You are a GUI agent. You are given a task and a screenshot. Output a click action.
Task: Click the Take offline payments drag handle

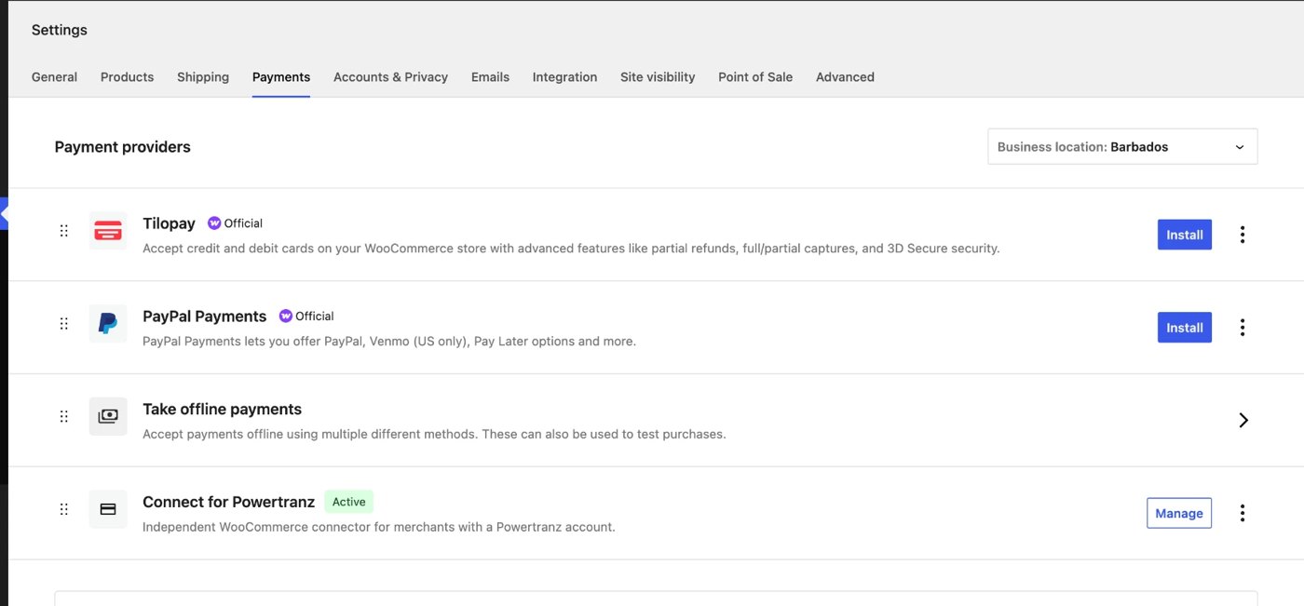[64, 416]
